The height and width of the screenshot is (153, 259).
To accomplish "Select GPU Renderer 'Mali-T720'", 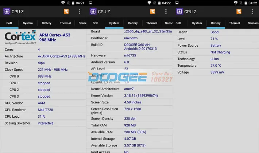I will tap(46, 110).
